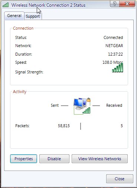Click the Connected status value
Viewport: 137px width, 188px height.
click(x=113, y=37)
